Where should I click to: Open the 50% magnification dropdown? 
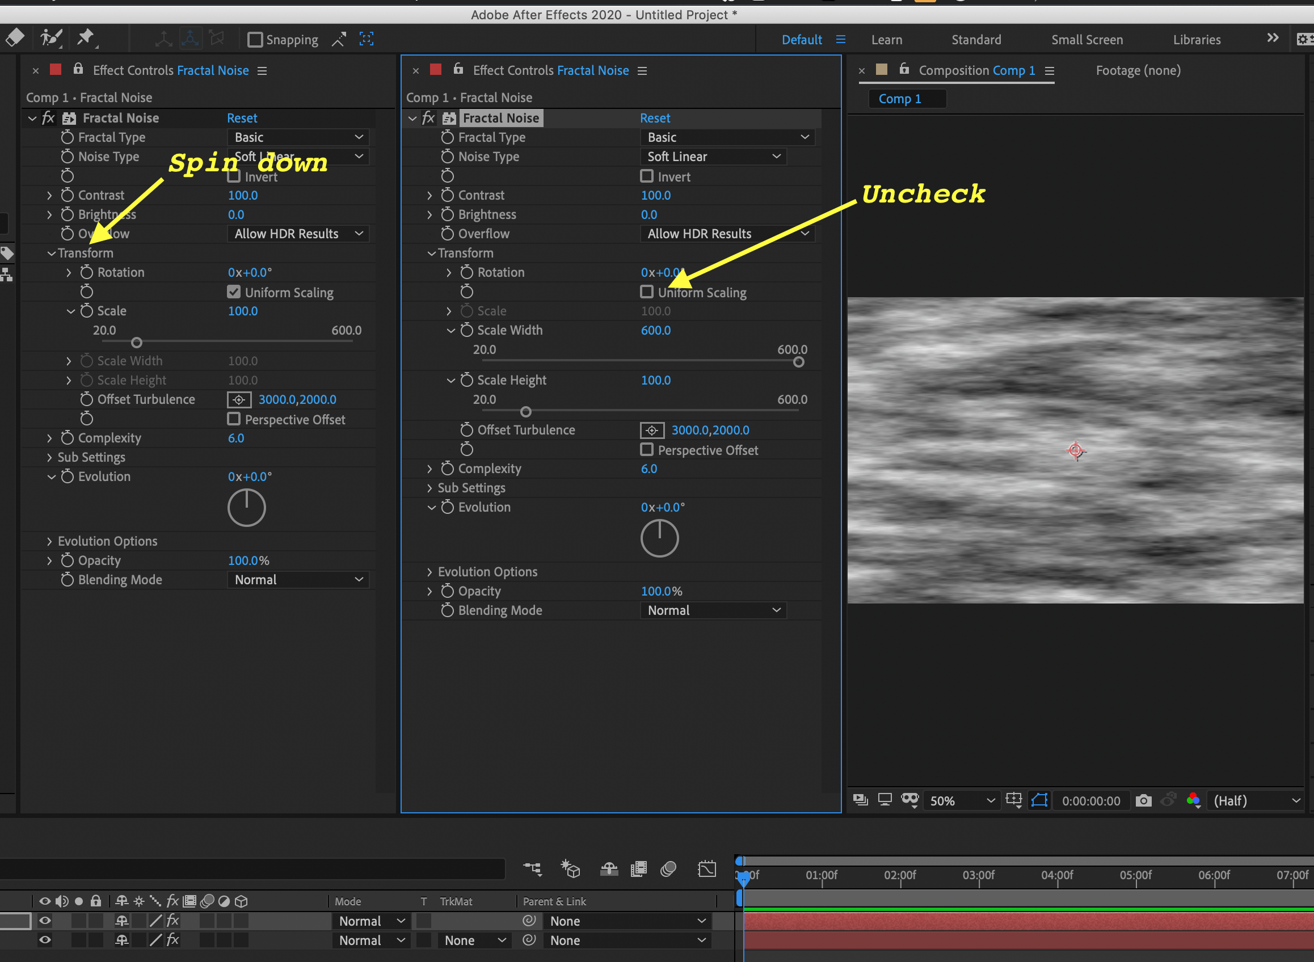[x=961, y=801]
